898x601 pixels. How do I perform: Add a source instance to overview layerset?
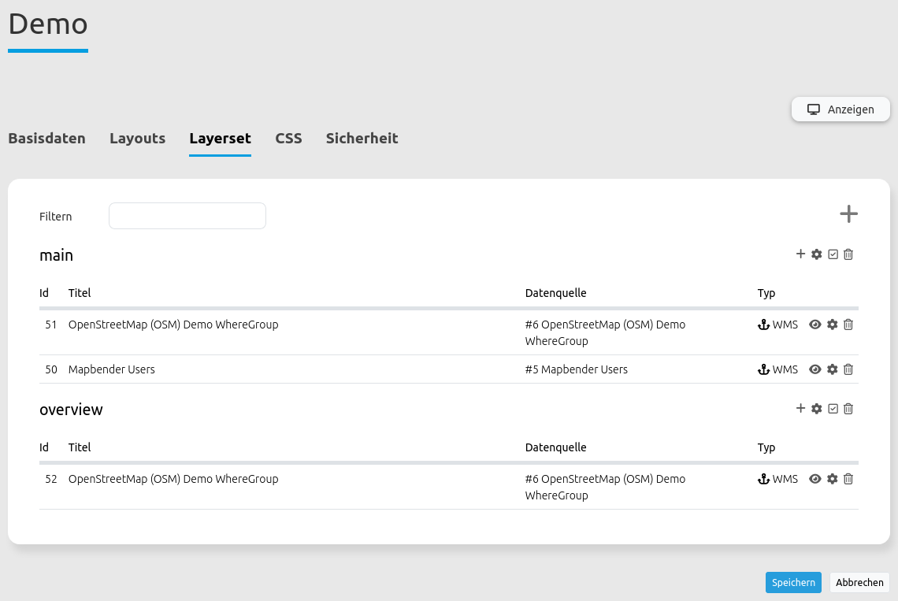click(x=800, y=409)
